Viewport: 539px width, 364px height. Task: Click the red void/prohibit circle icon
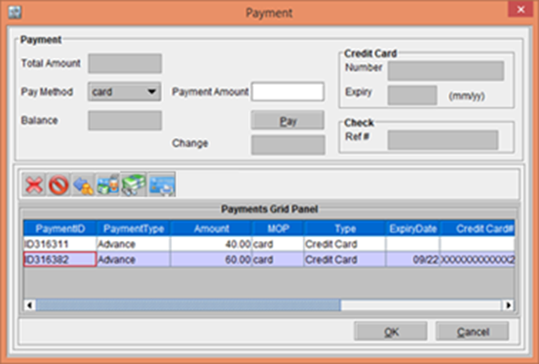point(58,185)
